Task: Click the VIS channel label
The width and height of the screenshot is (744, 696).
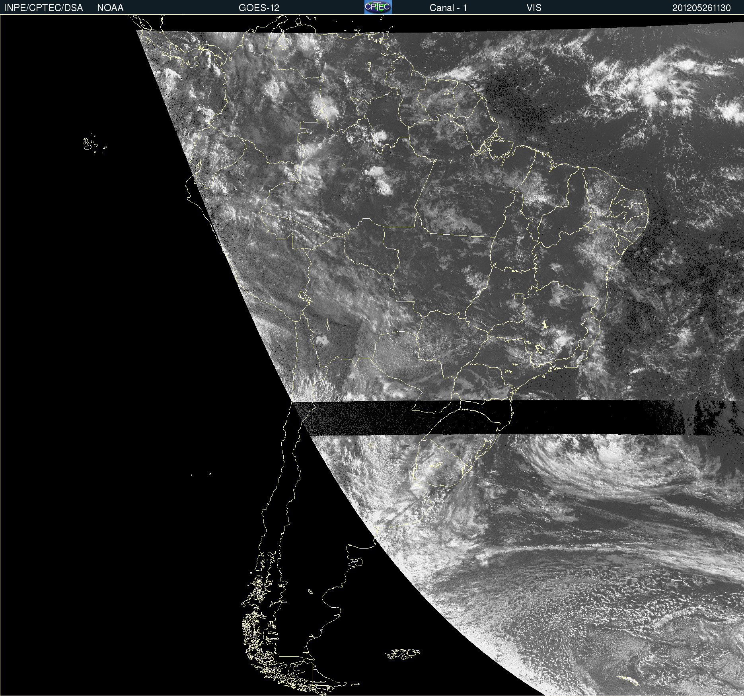Action: 534,8
